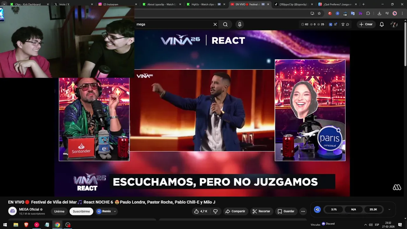Image resolution: width=407 pixels, height=229 pixels.
Task: Open the browser Downloads icon
Action: [x=379, y=13]
